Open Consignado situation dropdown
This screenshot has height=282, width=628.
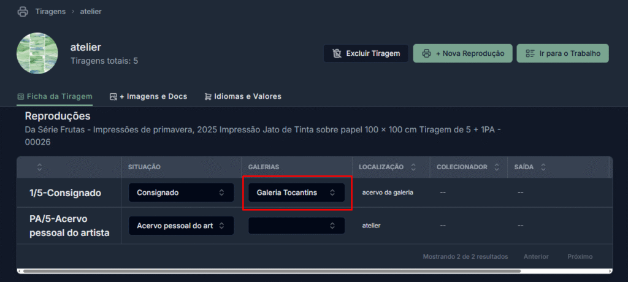pos(181,192)
